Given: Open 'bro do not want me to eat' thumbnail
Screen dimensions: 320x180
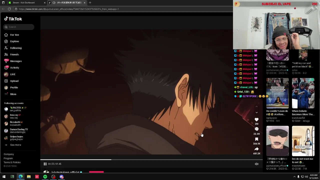Looking at the screenshot, I should [x=303, y=141].
